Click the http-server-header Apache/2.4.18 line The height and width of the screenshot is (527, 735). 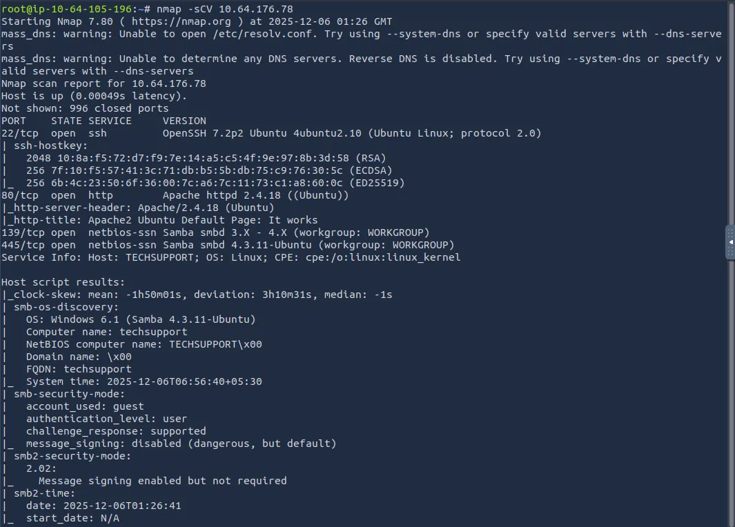coord(138,208)
